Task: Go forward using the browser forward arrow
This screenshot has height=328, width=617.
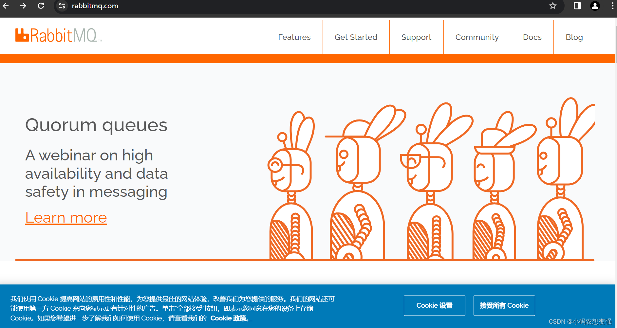Action: click(23, 6)
